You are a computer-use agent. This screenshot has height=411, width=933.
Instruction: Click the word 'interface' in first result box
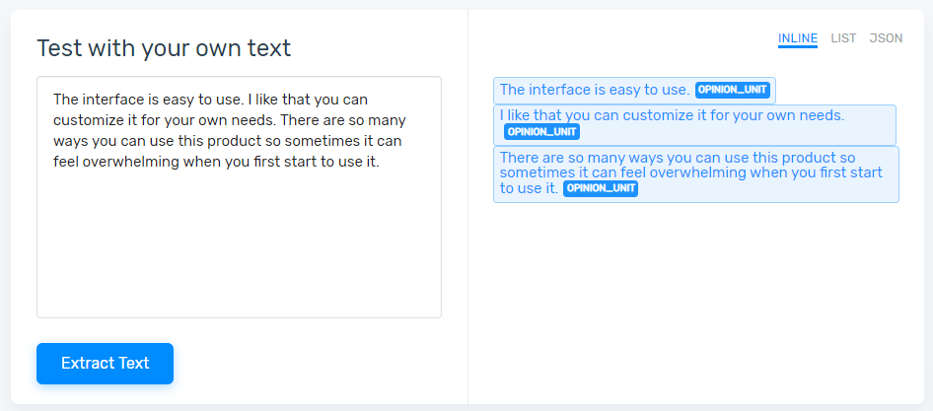point(558,90)
